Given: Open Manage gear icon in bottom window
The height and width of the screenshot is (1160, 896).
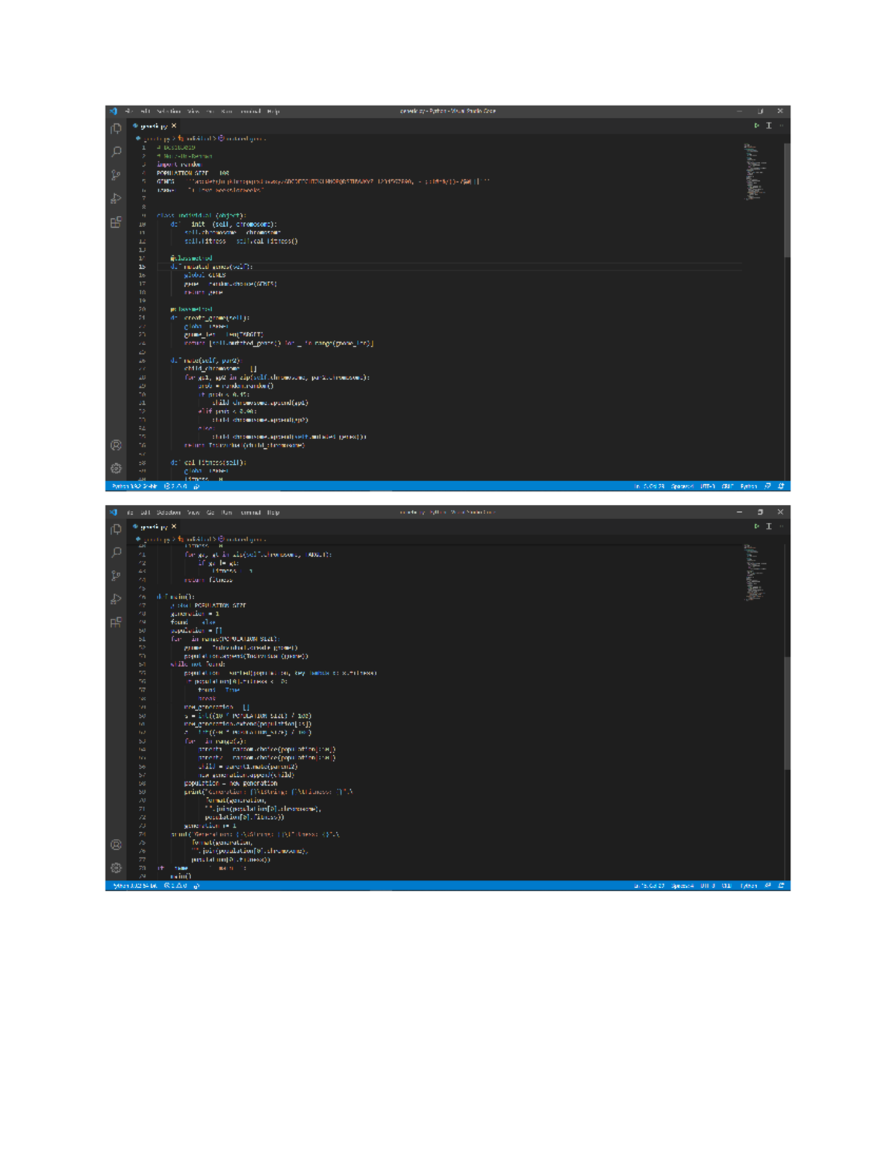Looking at the screenshot, I should click(116, 868).
